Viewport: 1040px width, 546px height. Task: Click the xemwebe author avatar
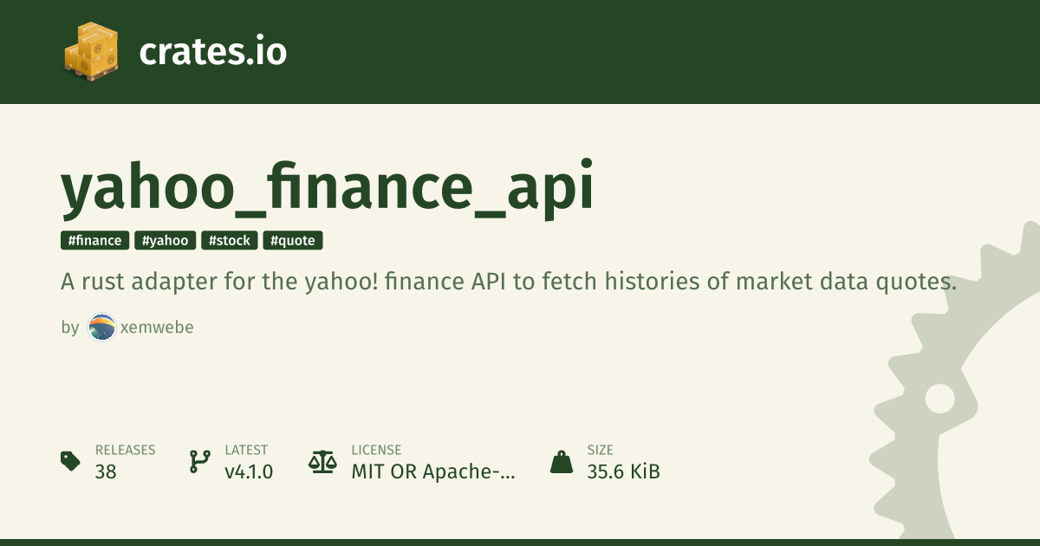[x=101, y=328]
